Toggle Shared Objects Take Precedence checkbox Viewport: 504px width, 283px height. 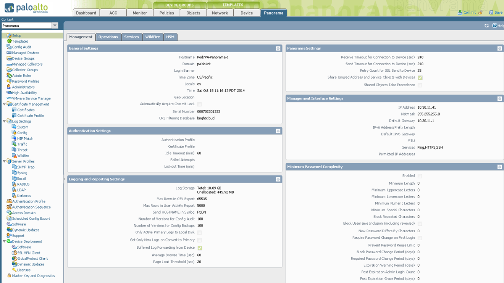coord(420,85)
